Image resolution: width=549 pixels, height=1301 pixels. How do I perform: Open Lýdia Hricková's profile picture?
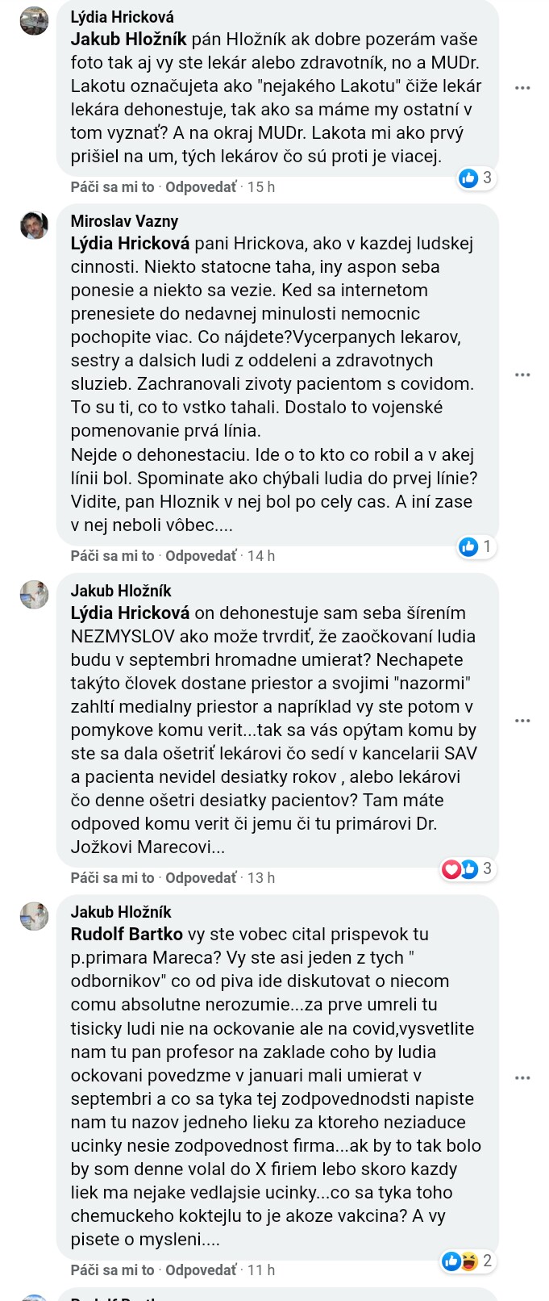click(x=34, y=21)
